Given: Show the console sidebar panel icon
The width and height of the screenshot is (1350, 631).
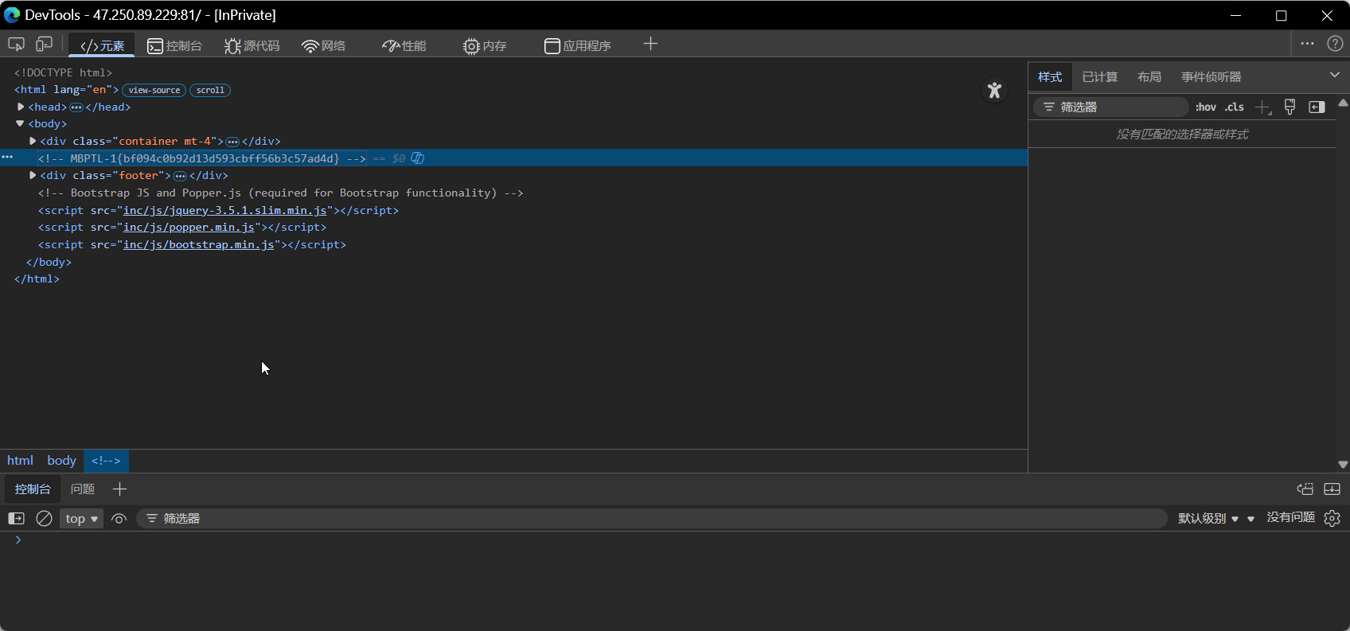Looking at the screenshot, I should coord(16,519).
